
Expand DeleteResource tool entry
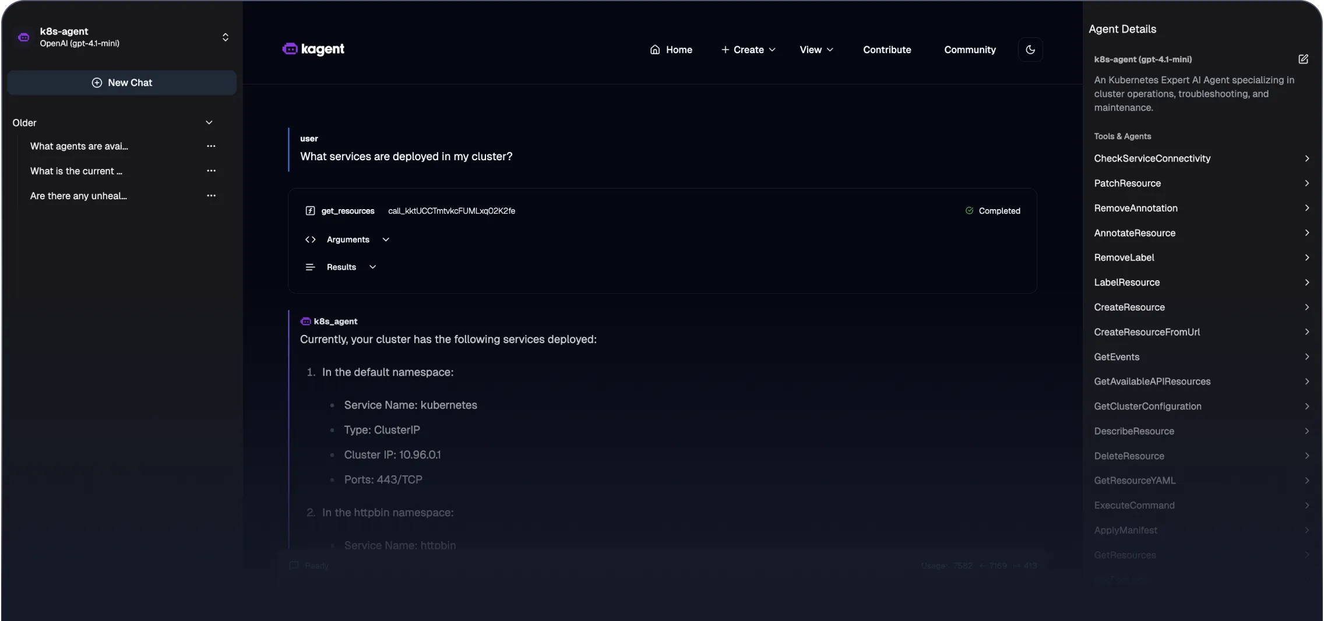point(1201,456)
